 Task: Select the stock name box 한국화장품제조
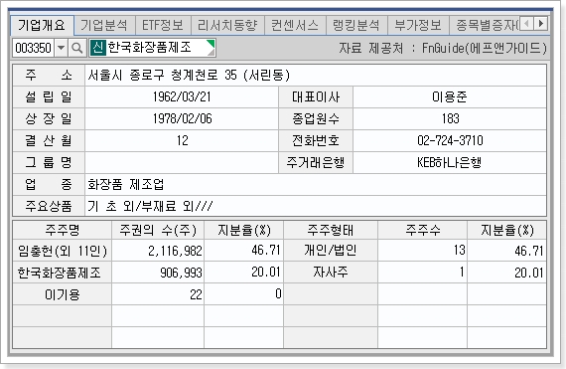pos(153,48)
